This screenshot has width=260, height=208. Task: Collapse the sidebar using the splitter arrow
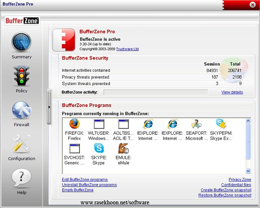(49, 107)
